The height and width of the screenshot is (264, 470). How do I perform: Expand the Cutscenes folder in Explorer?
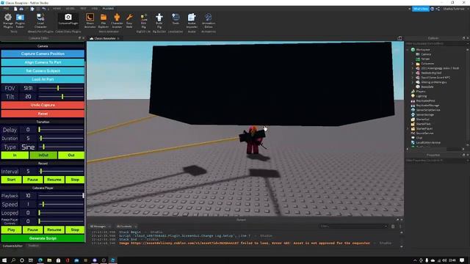413,64
